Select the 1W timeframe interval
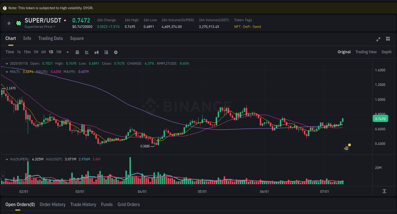 pyautogui.click(x=58, y=52)
